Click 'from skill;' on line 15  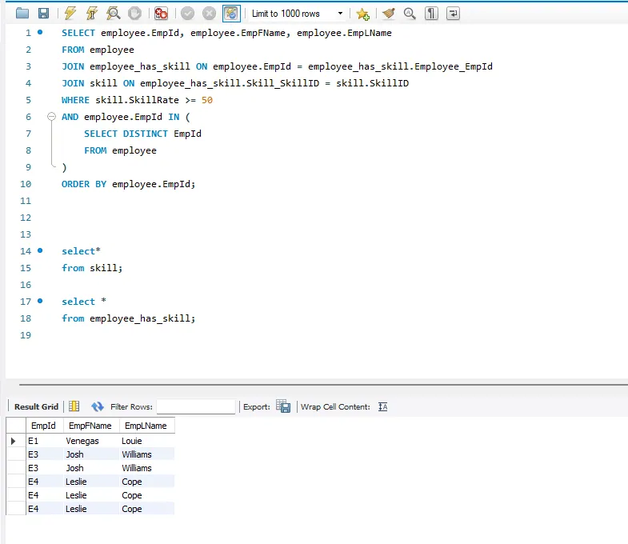92,268
